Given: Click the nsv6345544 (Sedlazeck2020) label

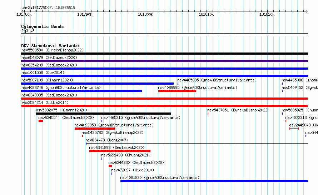Looking at the screenshot, I should coord(66,117).
